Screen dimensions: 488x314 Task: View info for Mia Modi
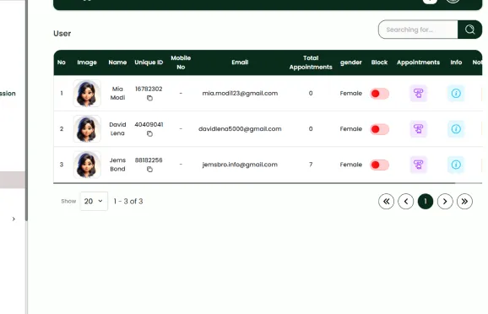click(456, 94)
